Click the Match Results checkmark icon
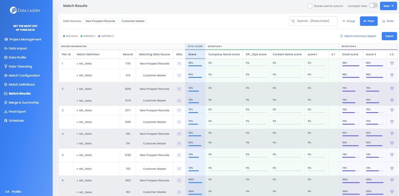The image size is (399, 196). 6,93
